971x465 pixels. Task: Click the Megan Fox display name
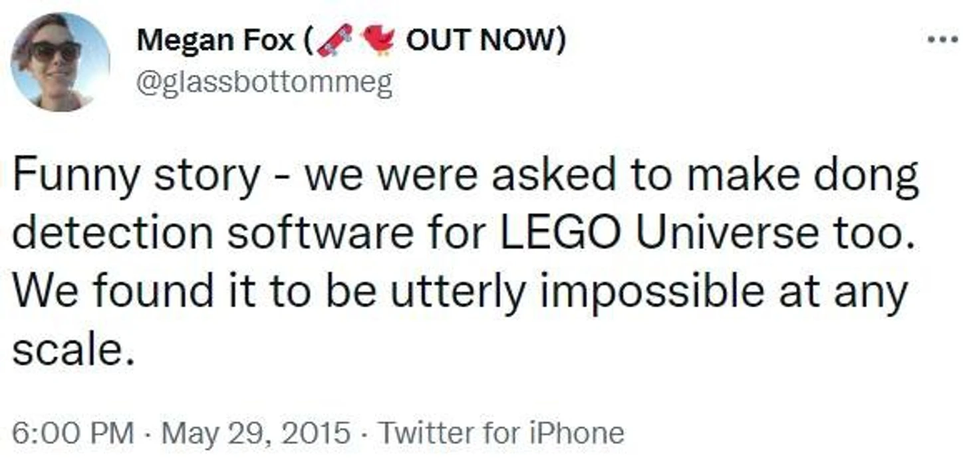[215, 41]
